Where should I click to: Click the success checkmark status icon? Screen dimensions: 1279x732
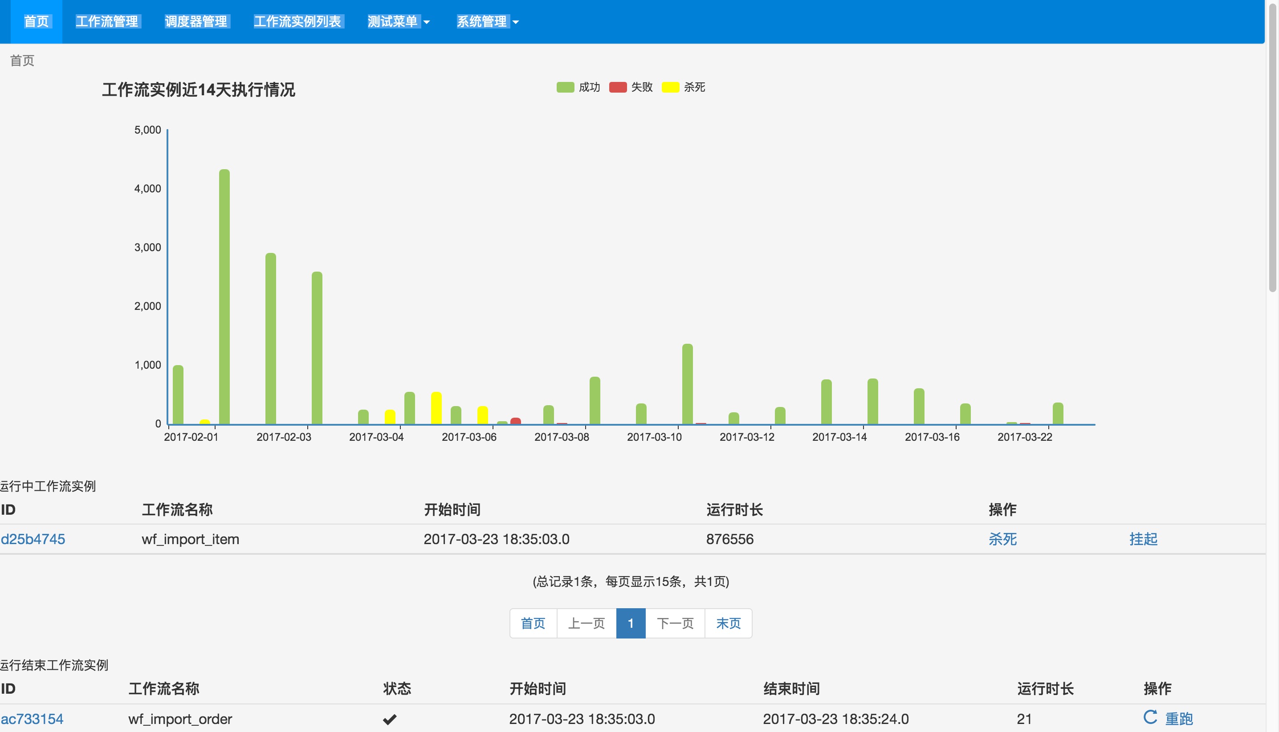pos(390,720)
